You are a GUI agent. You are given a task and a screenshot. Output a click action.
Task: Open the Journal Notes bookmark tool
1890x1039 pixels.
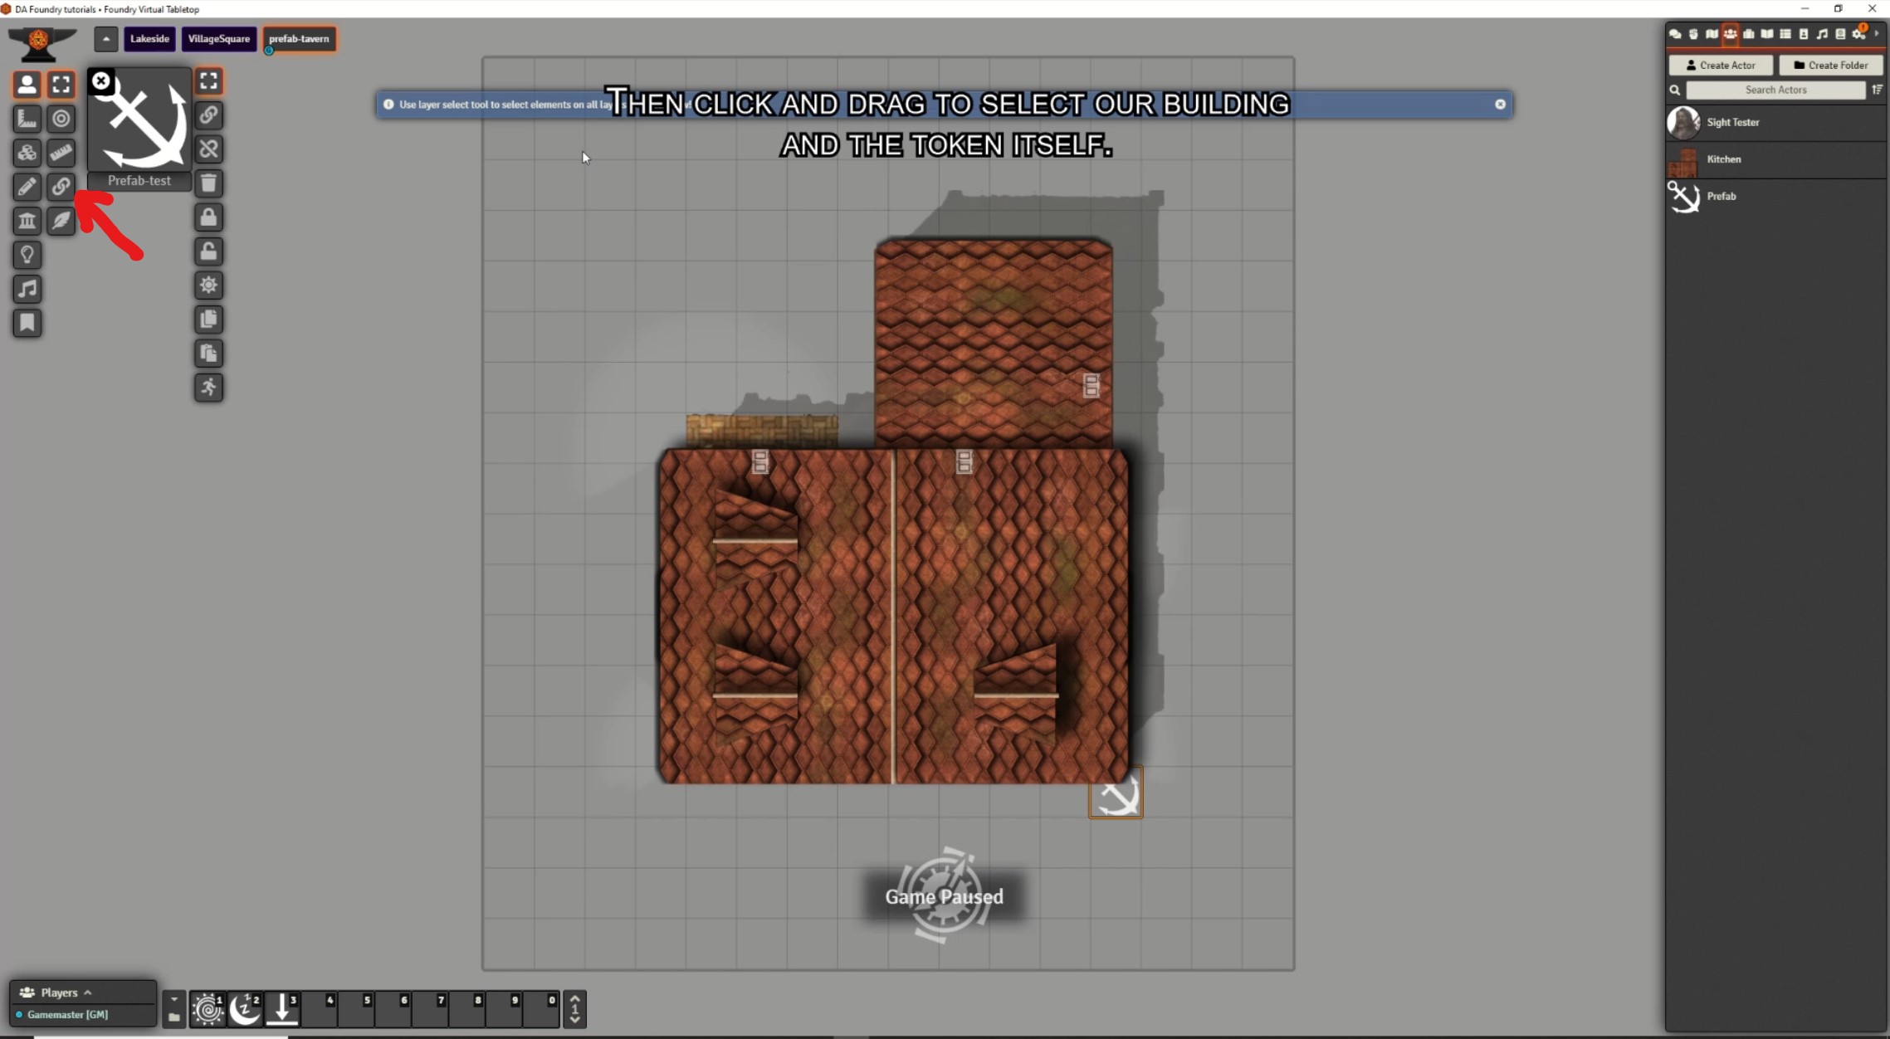coord(27,323)
